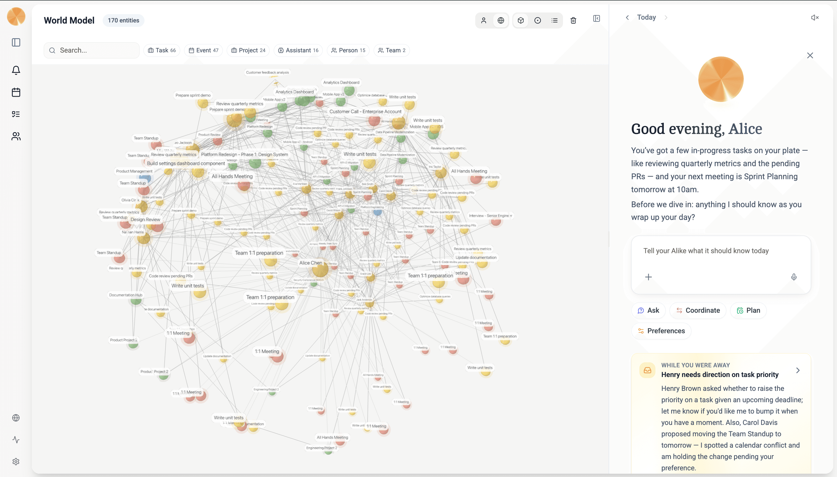
Task: Expand Henry needs direction card chevron
Action: 798,370
